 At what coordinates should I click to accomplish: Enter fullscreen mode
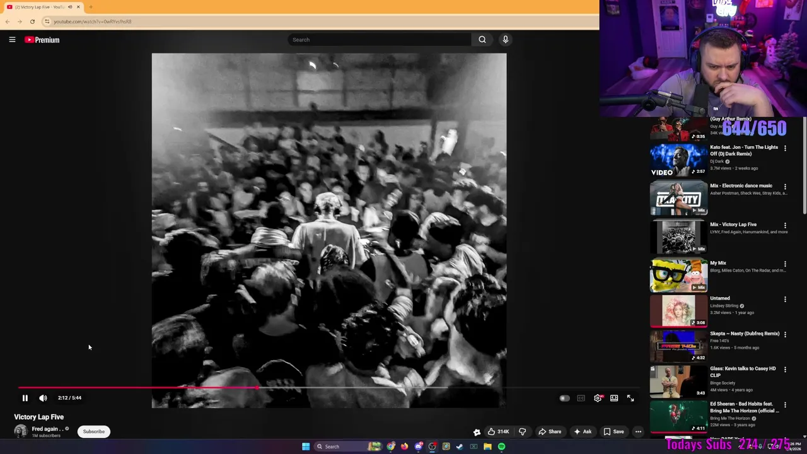click(630, 398)
